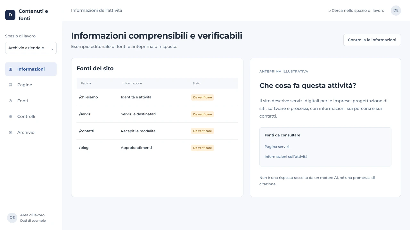Click the Pagina column header

pos(86,83)
